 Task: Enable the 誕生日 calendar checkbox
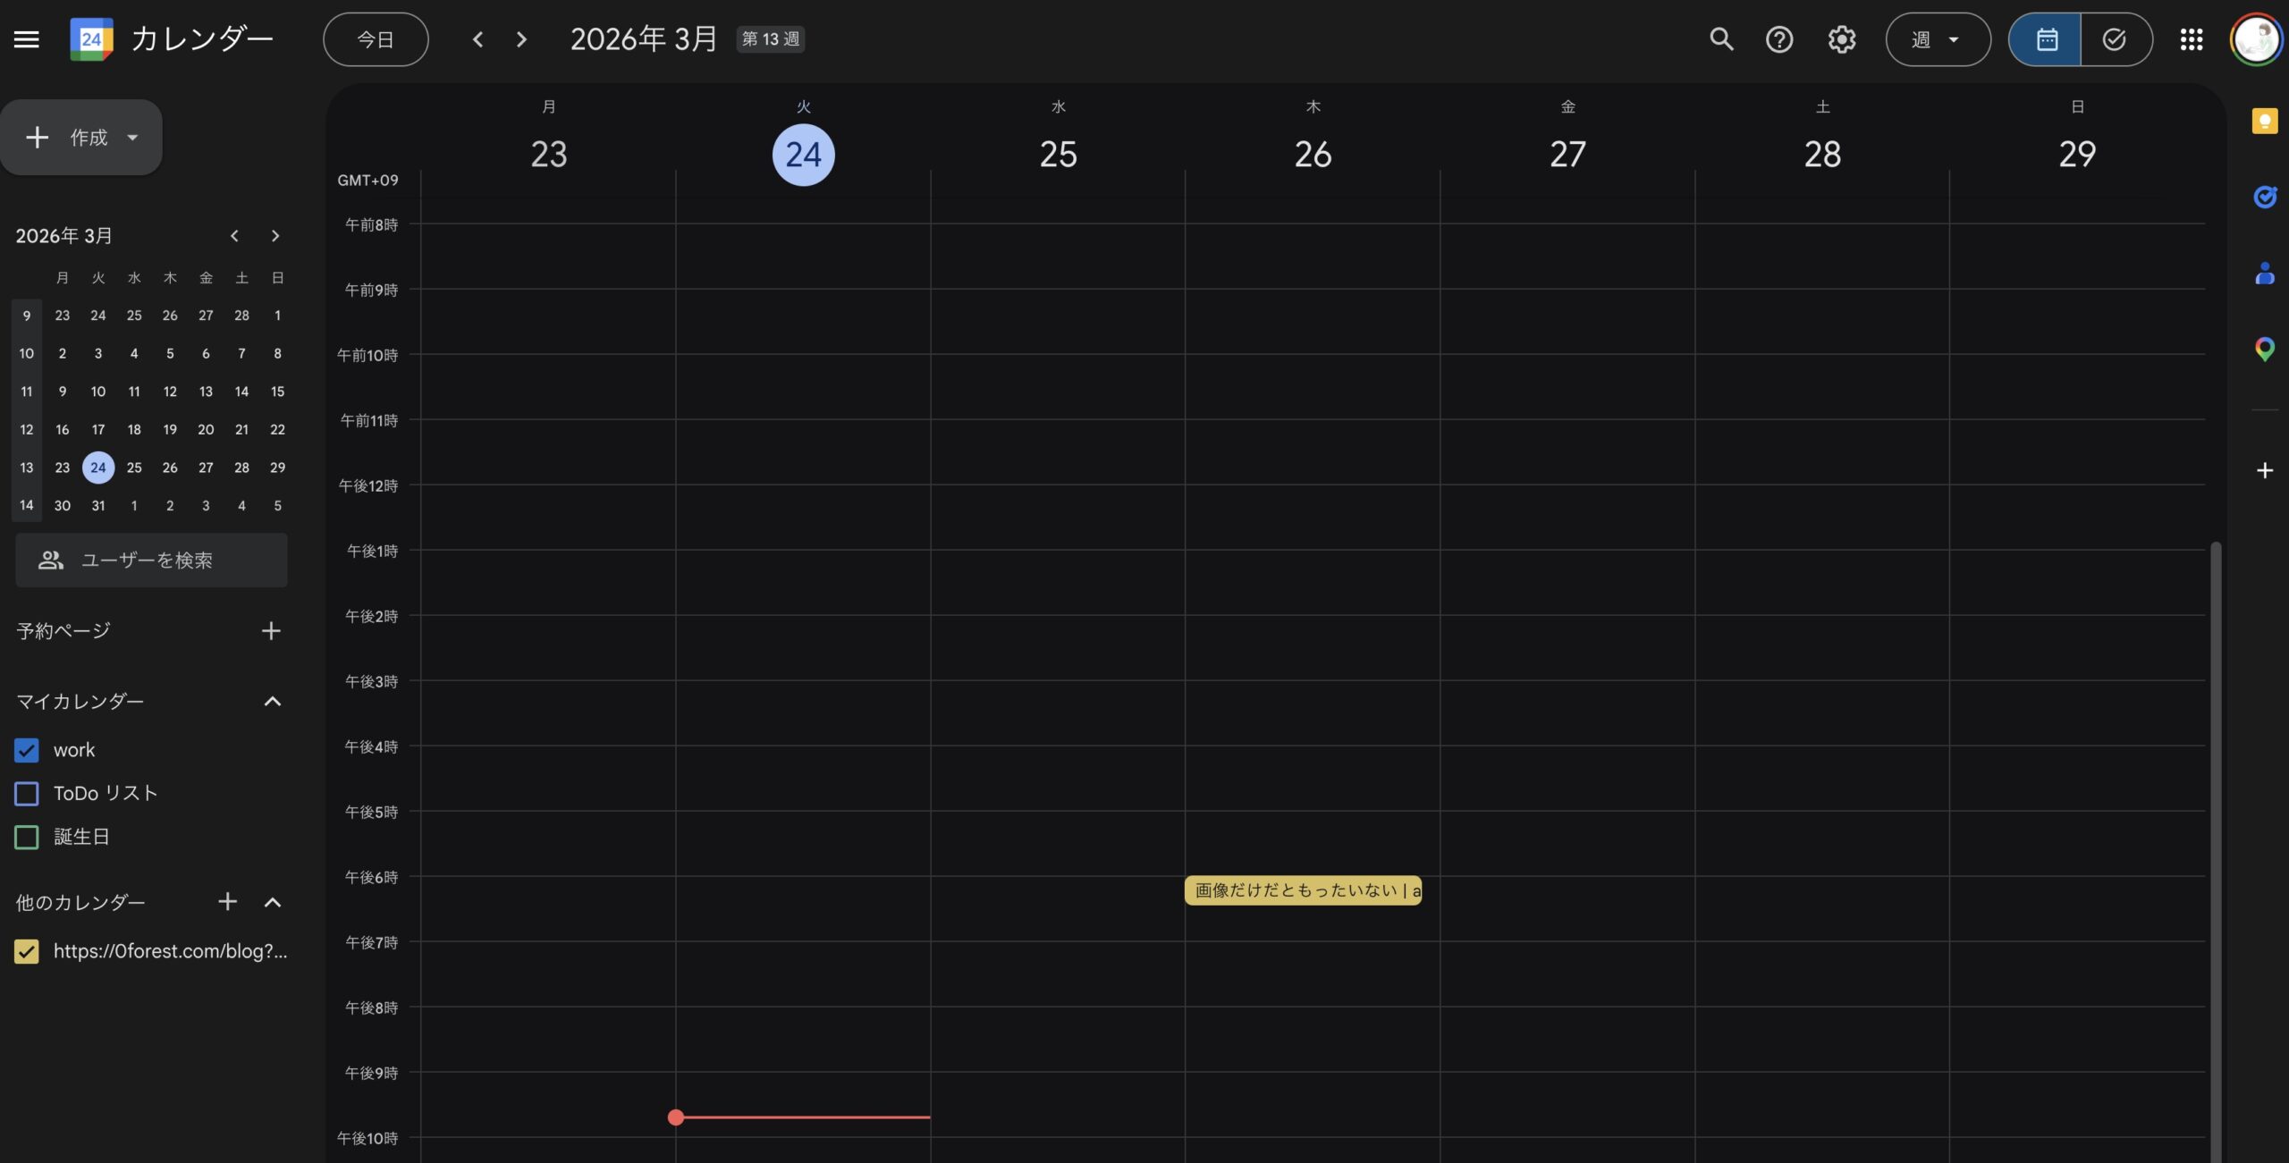tap(27, 837)
